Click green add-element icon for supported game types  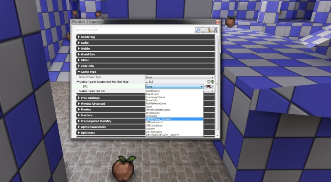pos(213,82)
